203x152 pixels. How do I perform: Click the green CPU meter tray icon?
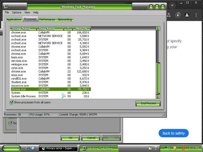(166, 148)
